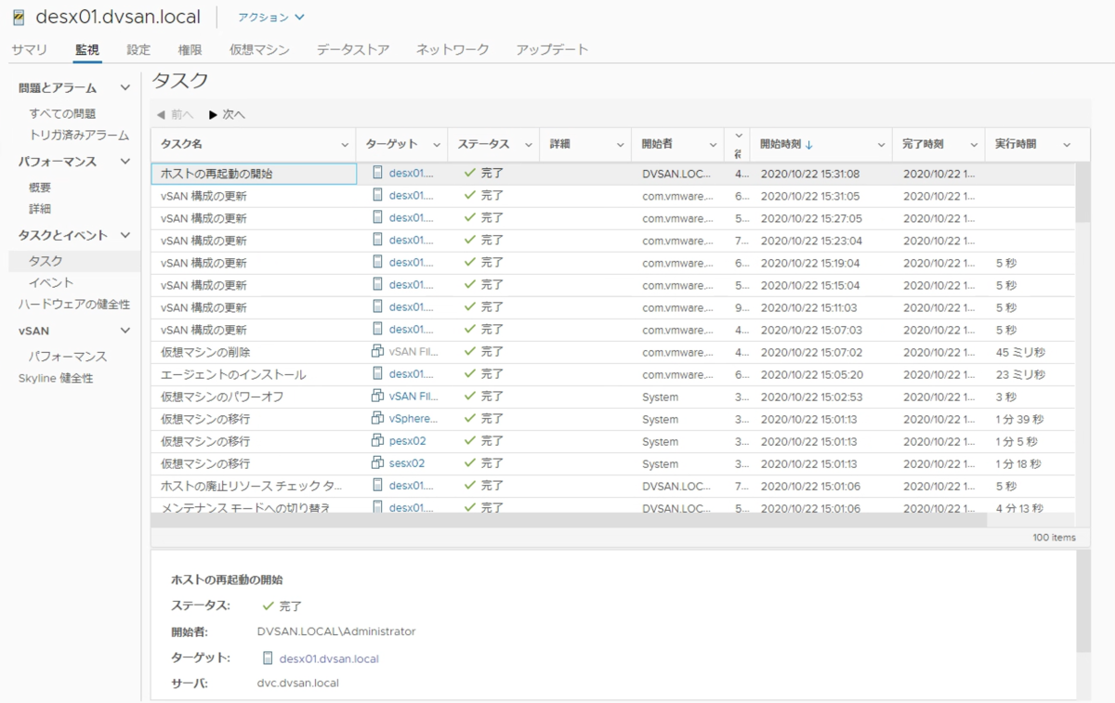This screenshot has width=1115, height=703.
Task: Go to the データストア tab
Action: [x=353, y=49]
